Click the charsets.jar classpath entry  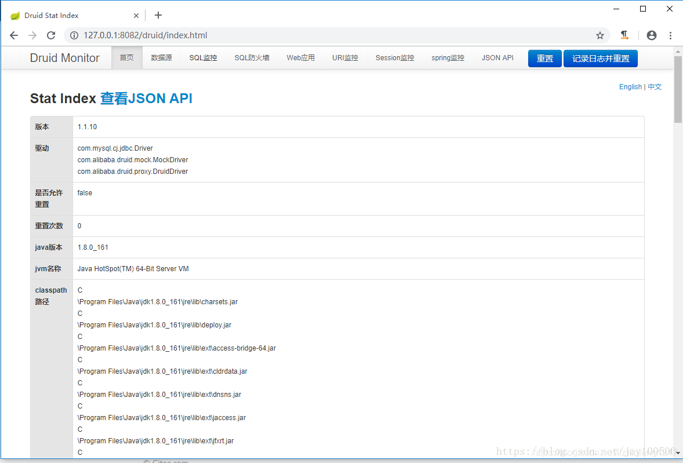[158, 301]
